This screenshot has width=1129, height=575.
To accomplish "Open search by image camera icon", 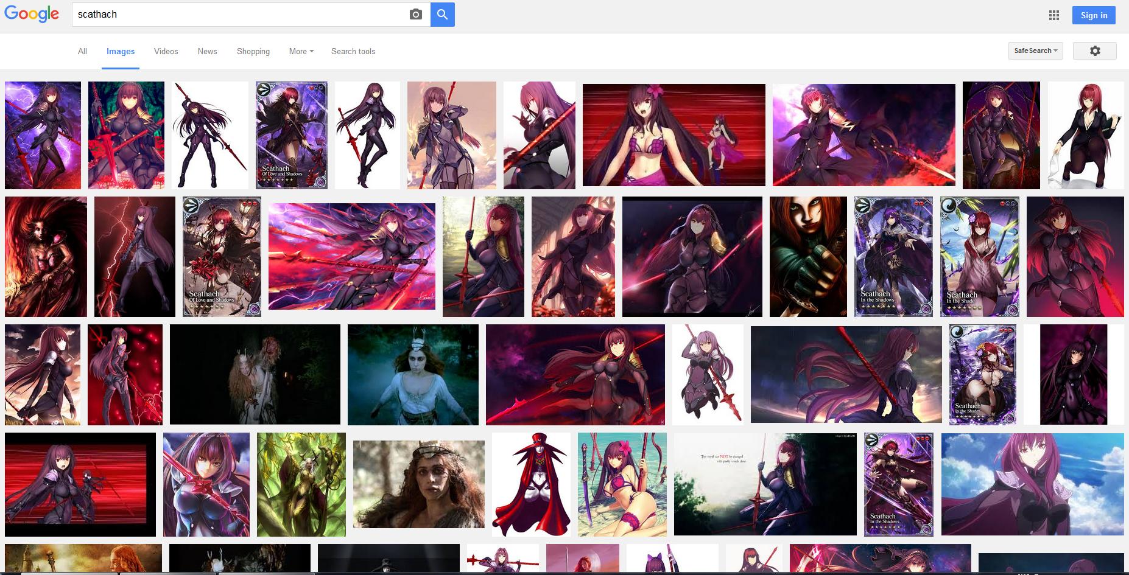I will click(x=416, y=15).
